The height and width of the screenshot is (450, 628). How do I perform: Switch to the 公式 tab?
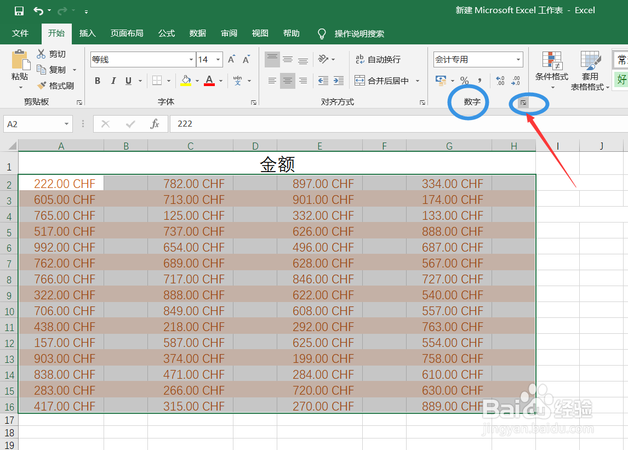(x=167, y=33)
